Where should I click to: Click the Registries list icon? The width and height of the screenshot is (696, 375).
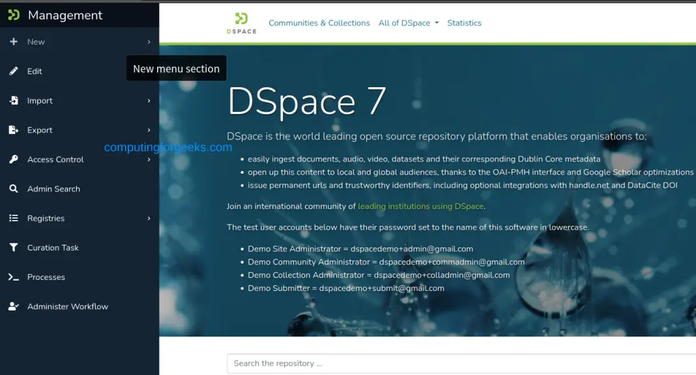coord(14,218)
